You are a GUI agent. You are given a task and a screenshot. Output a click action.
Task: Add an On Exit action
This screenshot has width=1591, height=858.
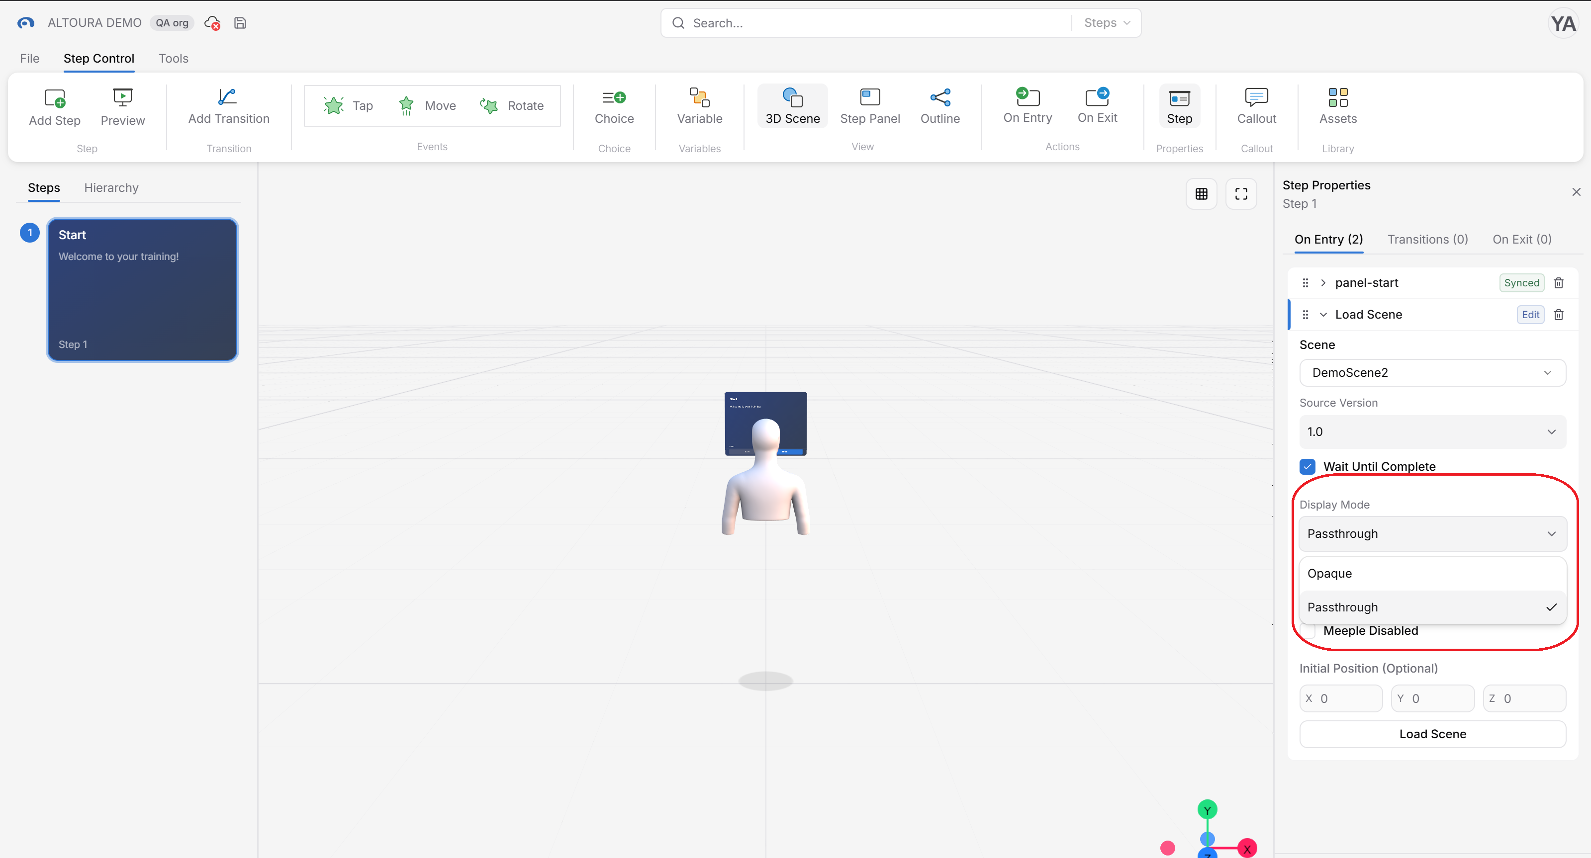[x=1097, y=105]
